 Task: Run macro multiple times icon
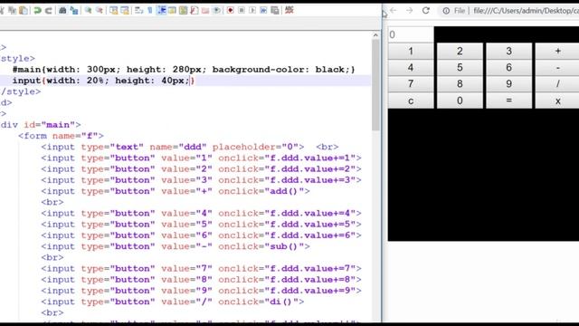tap(263, 10)
